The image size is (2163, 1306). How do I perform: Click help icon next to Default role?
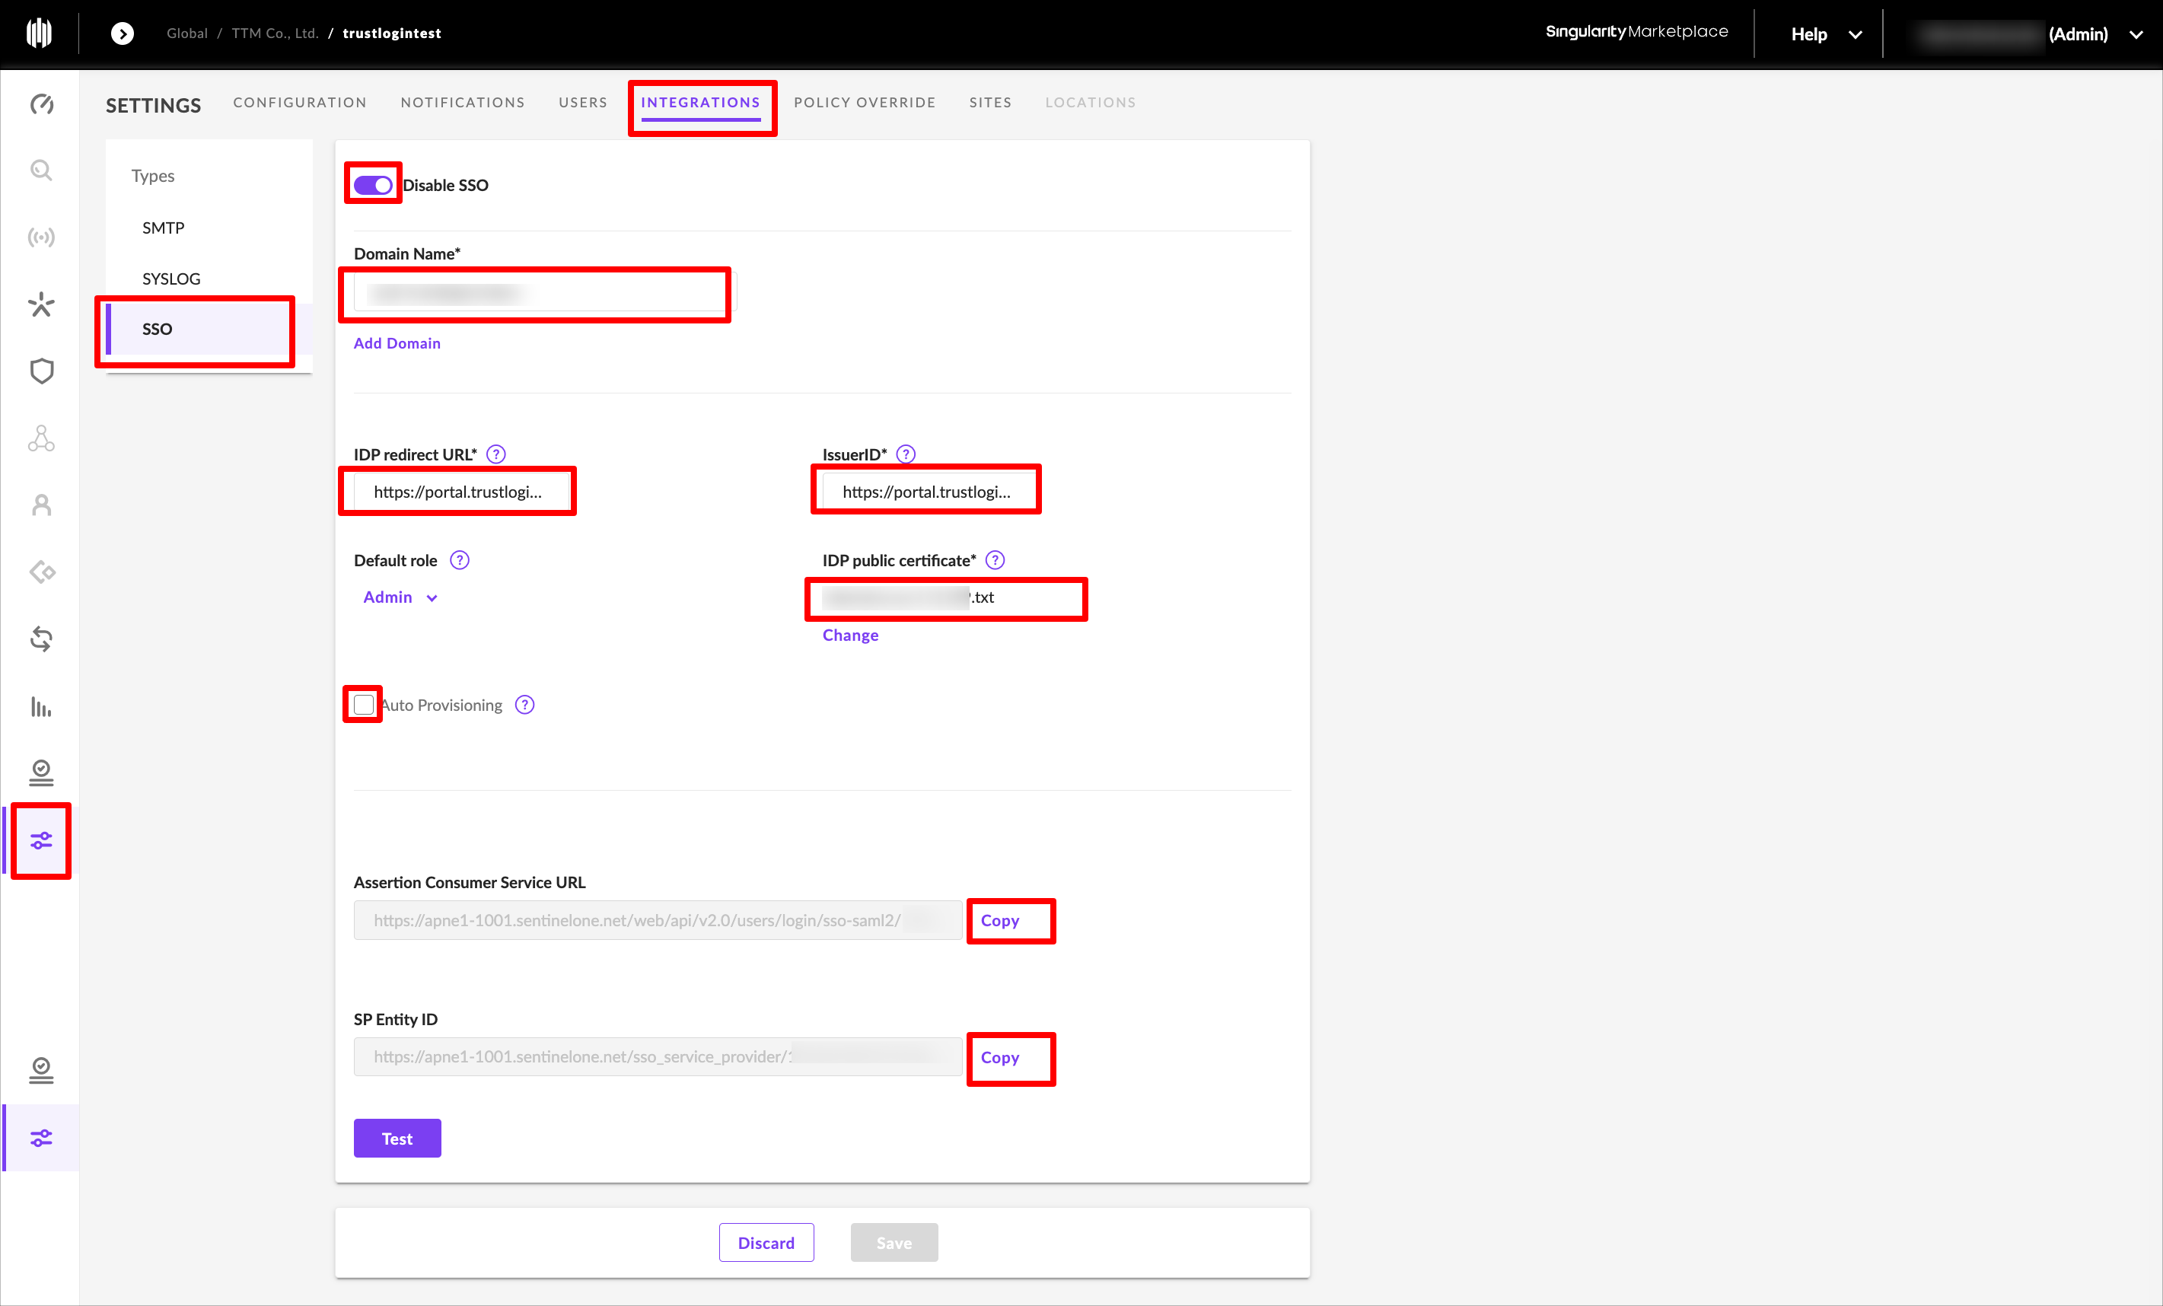pyautogui.click(x=460, y=560)
